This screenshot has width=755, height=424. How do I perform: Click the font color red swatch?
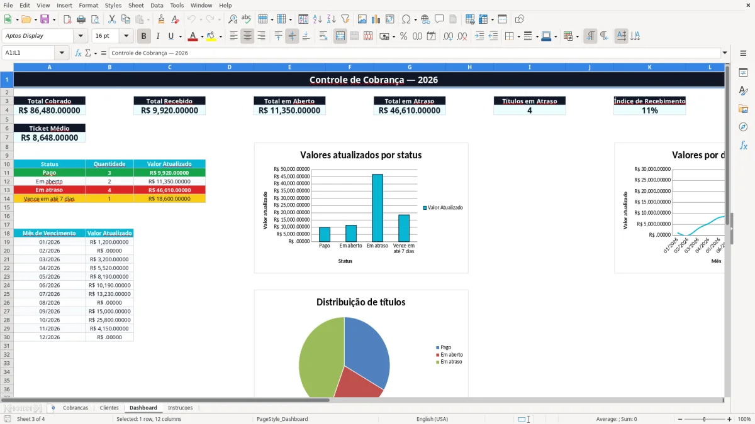193,36
